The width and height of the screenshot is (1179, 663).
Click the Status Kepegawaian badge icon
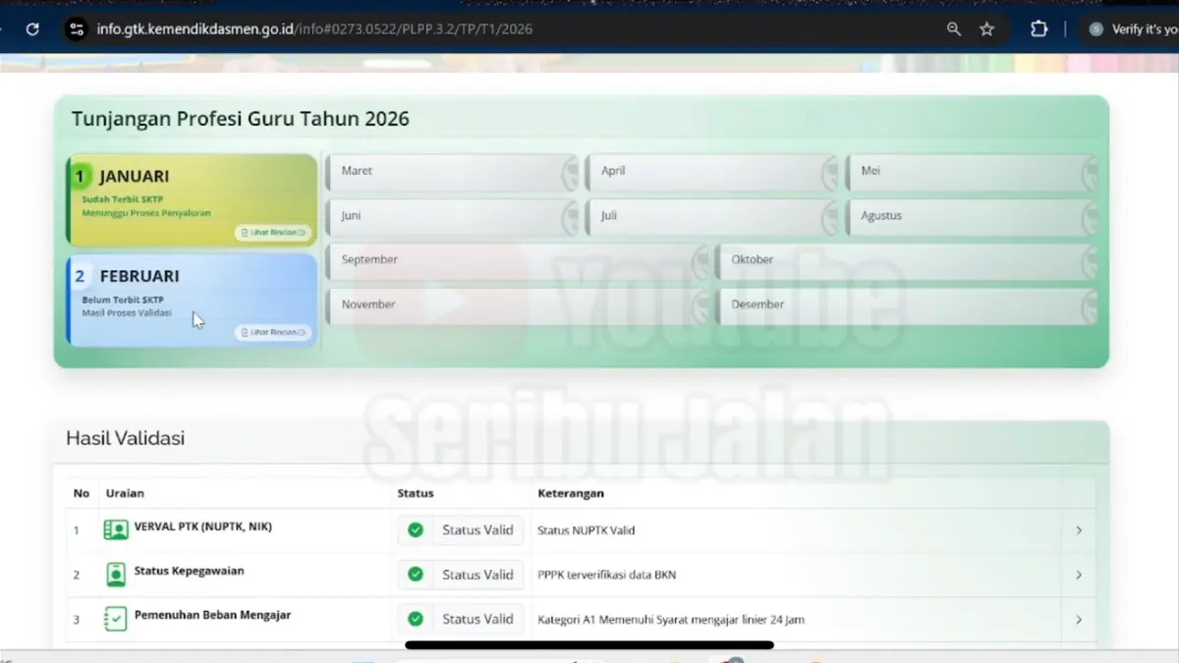pos(116,575)
